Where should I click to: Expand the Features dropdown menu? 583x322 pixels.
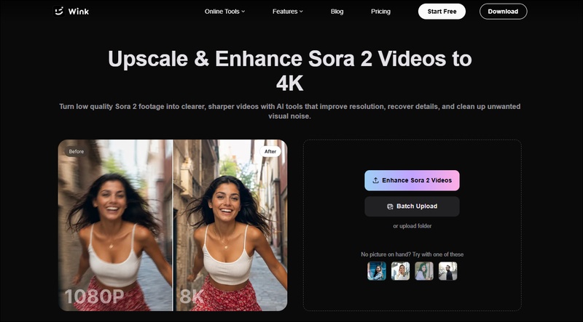coord(287,12)
